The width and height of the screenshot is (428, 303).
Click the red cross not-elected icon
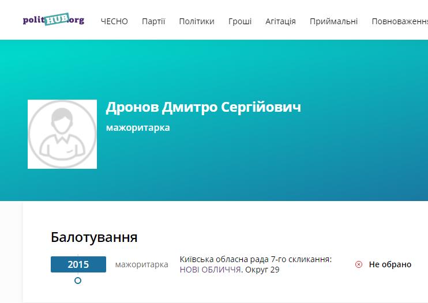[358, 264]
